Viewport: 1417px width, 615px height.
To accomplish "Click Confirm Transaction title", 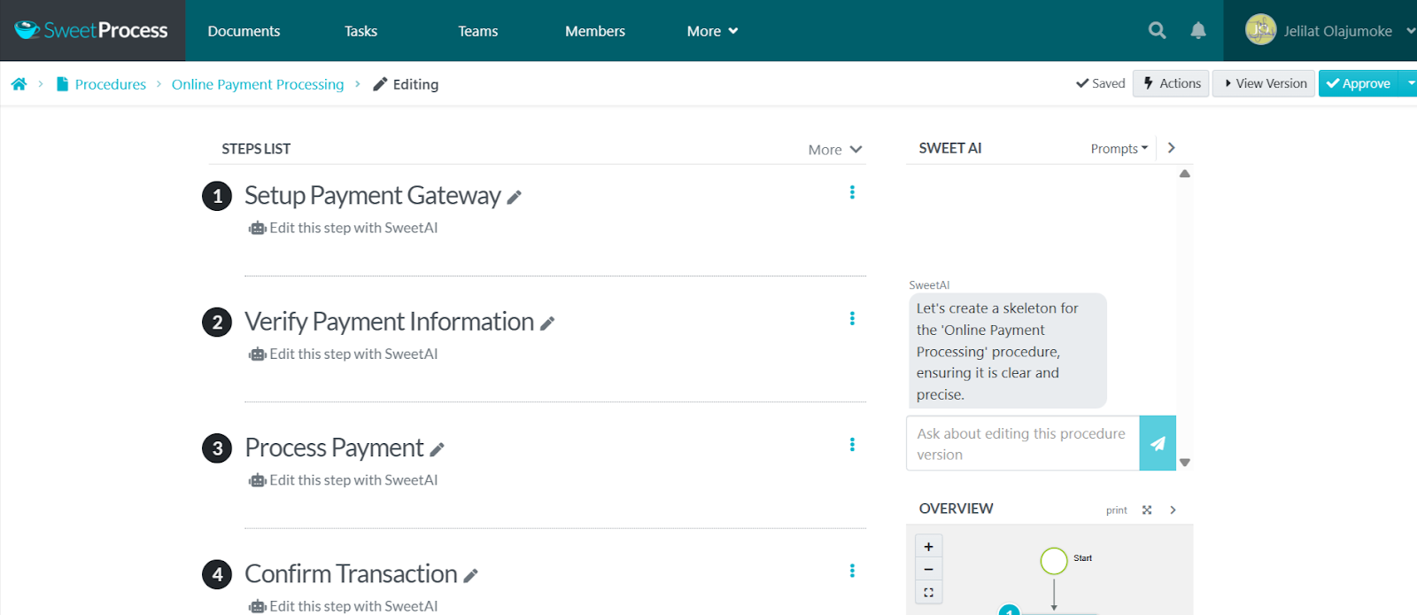I will pos(352,574).
